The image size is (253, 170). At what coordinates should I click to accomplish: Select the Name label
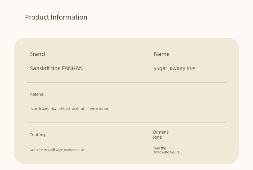pyautogui.click(x=162, y=54)
